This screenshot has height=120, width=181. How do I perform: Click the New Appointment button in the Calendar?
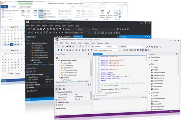[x=10, y=11]
